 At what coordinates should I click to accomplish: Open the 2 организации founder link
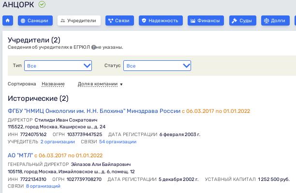(58, 141)
